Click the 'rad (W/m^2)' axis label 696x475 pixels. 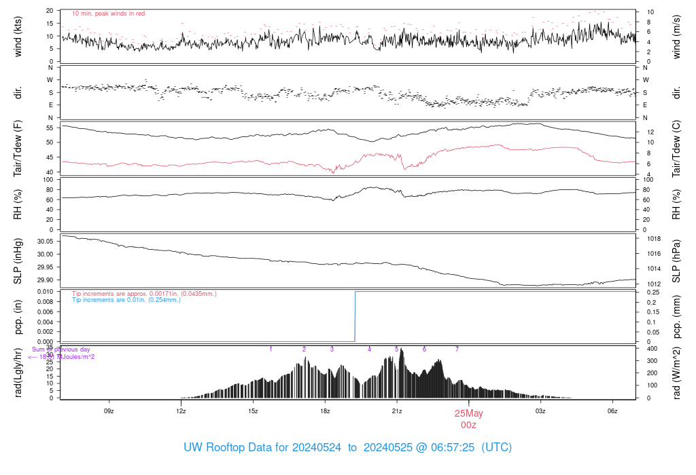[x=676, y=373]
